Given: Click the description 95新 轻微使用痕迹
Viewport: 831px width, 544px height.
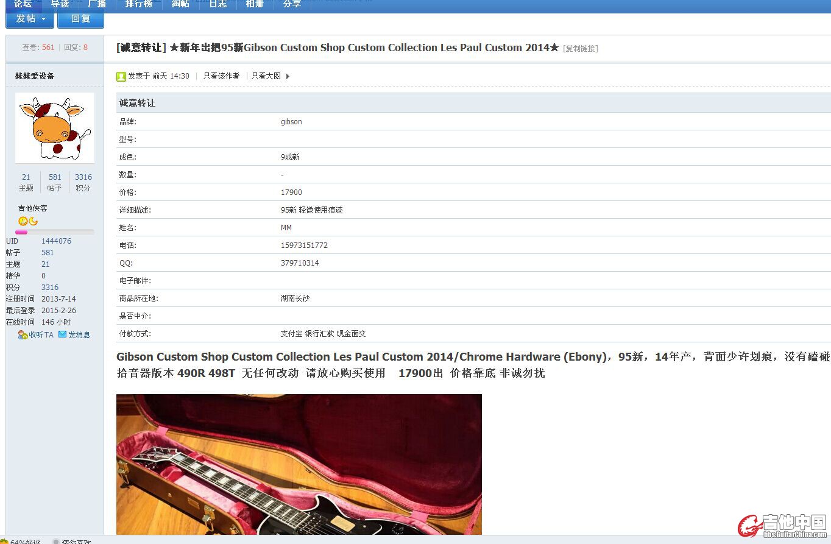Looking at the screenshot, I should click(312, 210).
